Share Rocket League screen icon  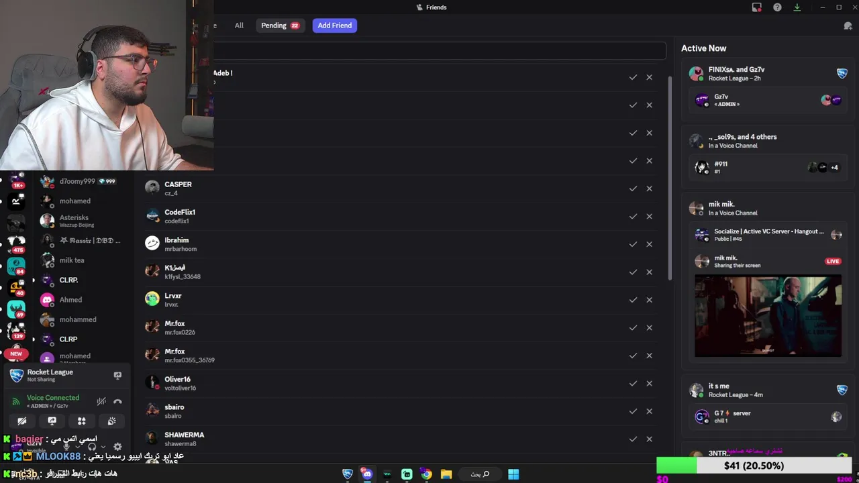pos(117,376)
